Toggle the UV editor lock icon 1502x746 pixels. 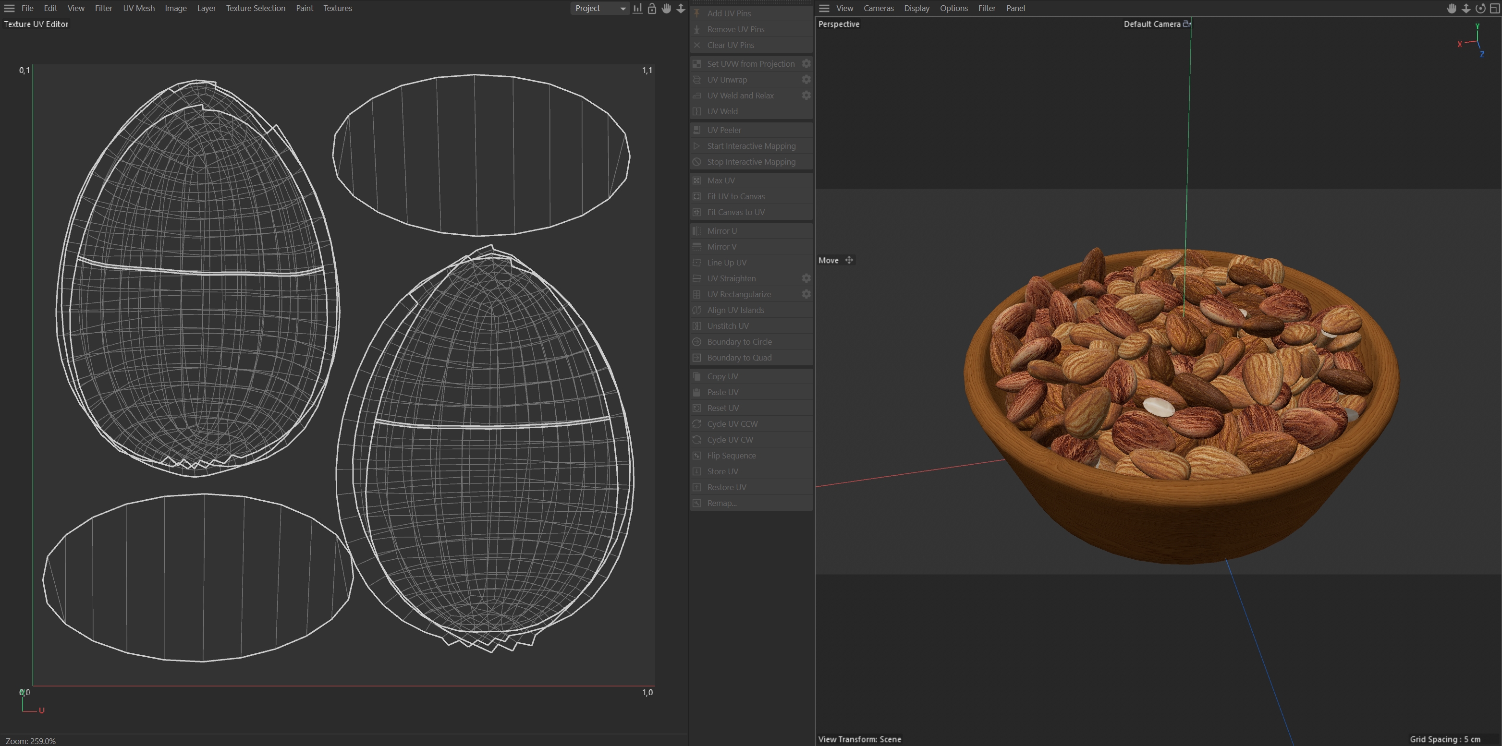[652, 8]
